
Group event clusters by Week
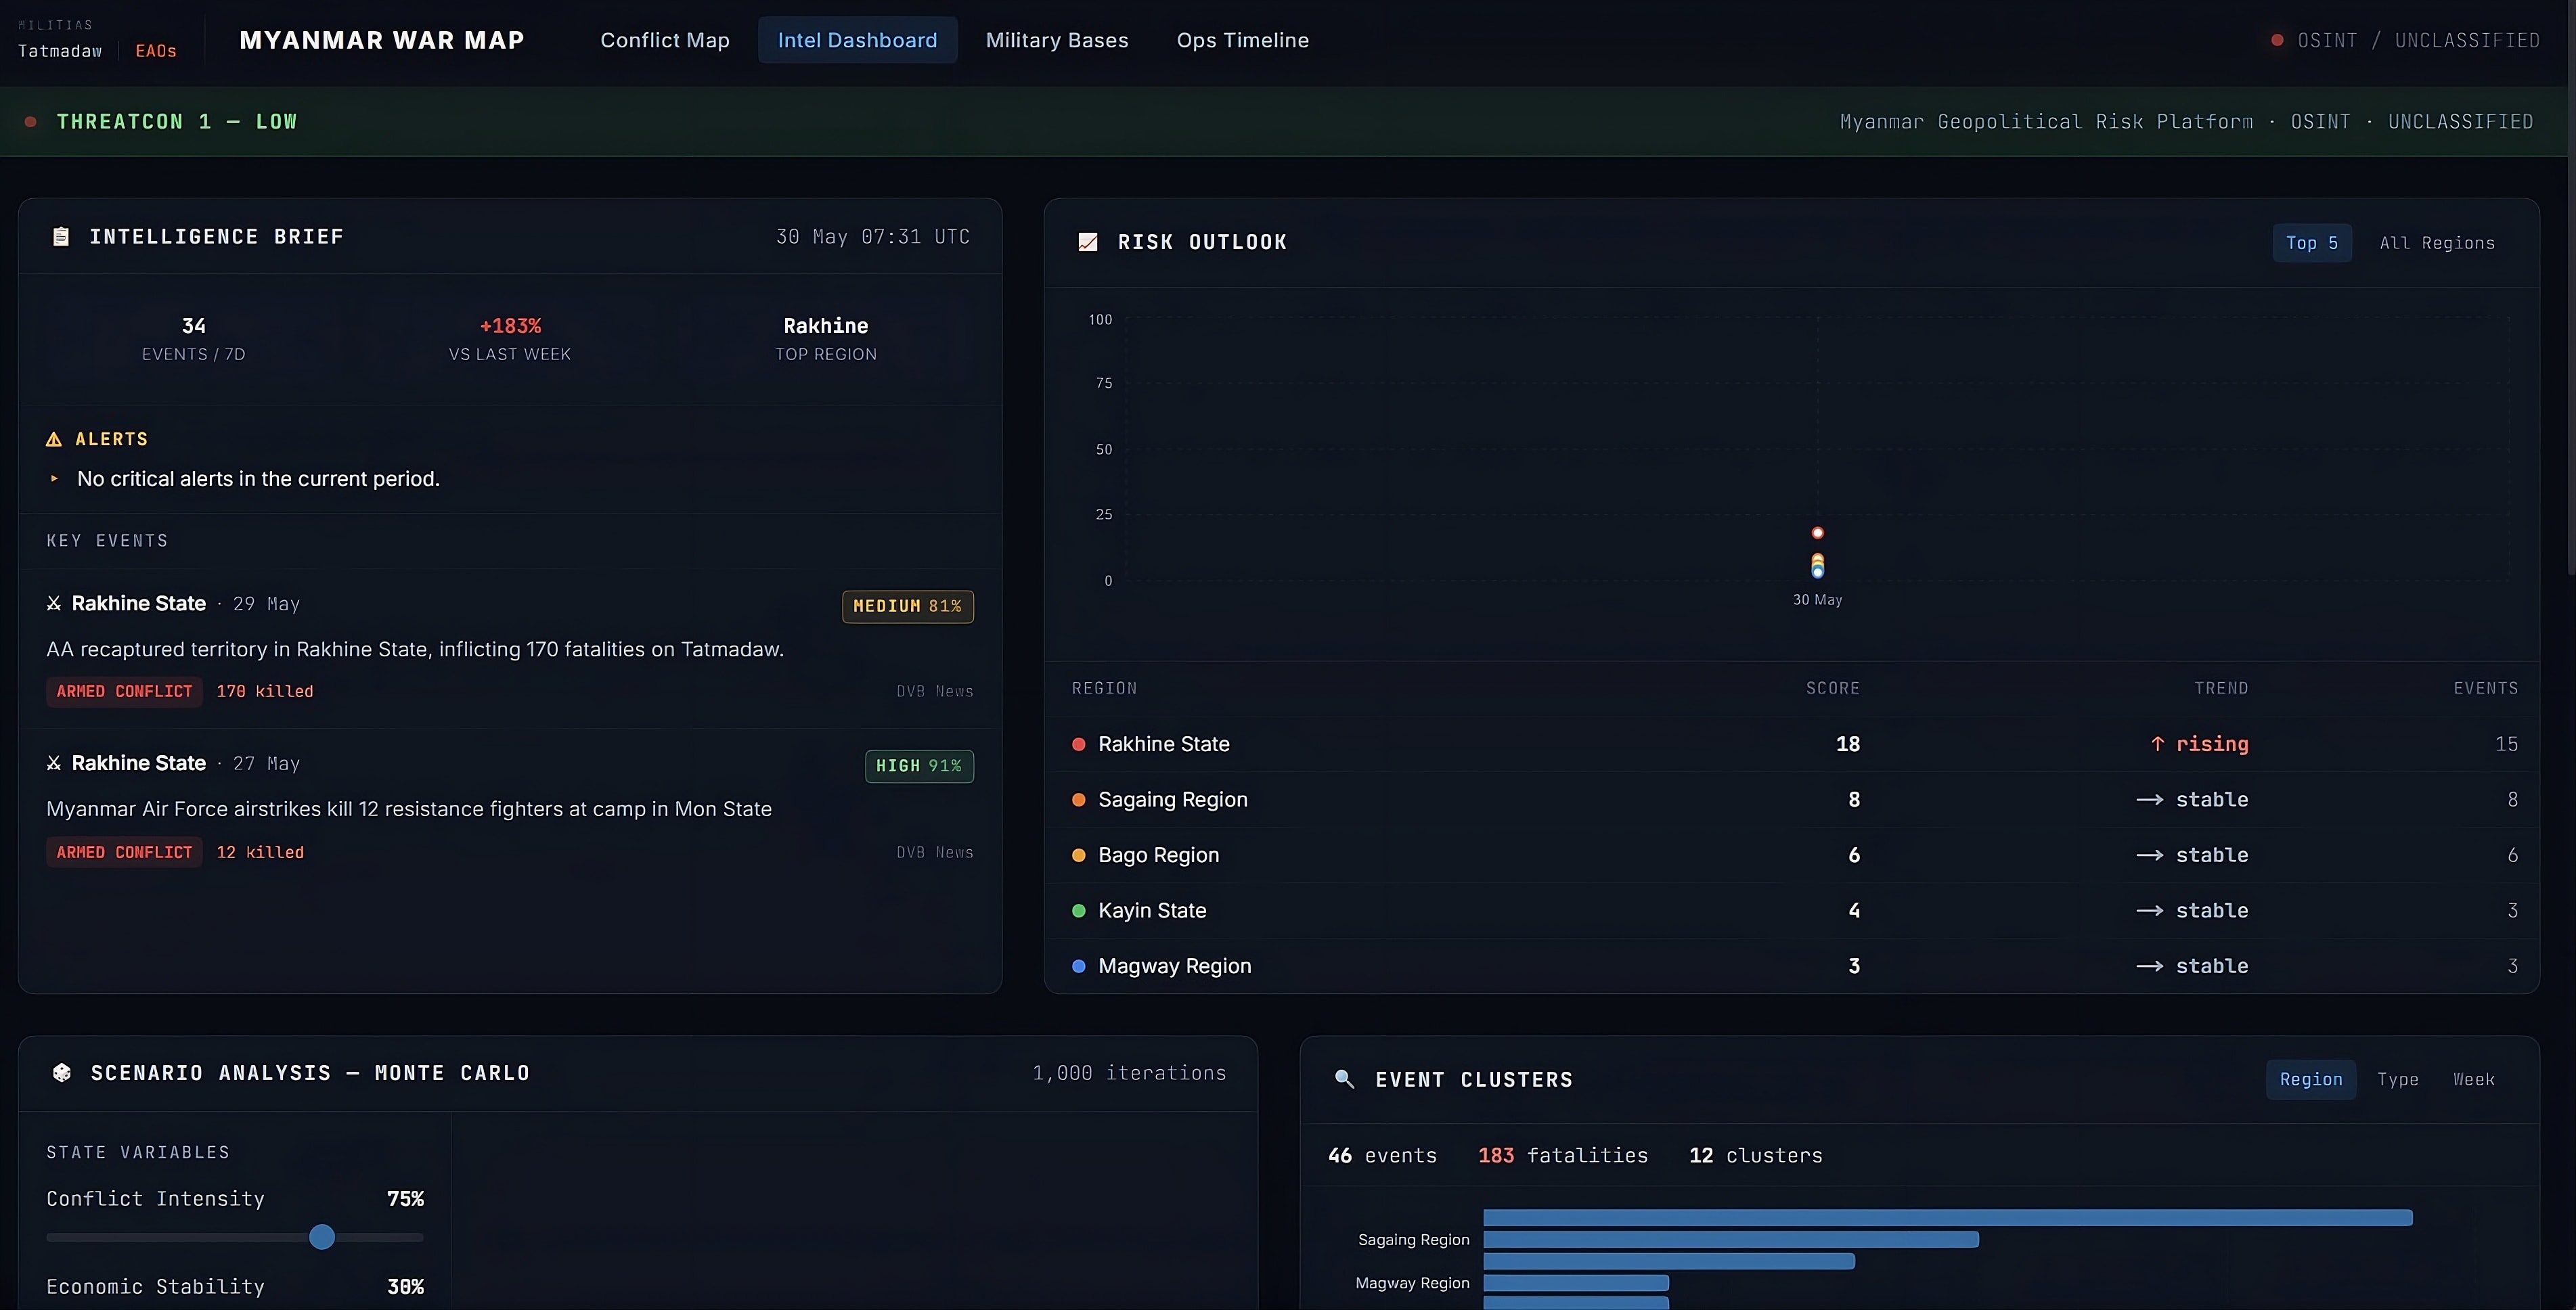pyautogui.click(x=2473, y=1079)
